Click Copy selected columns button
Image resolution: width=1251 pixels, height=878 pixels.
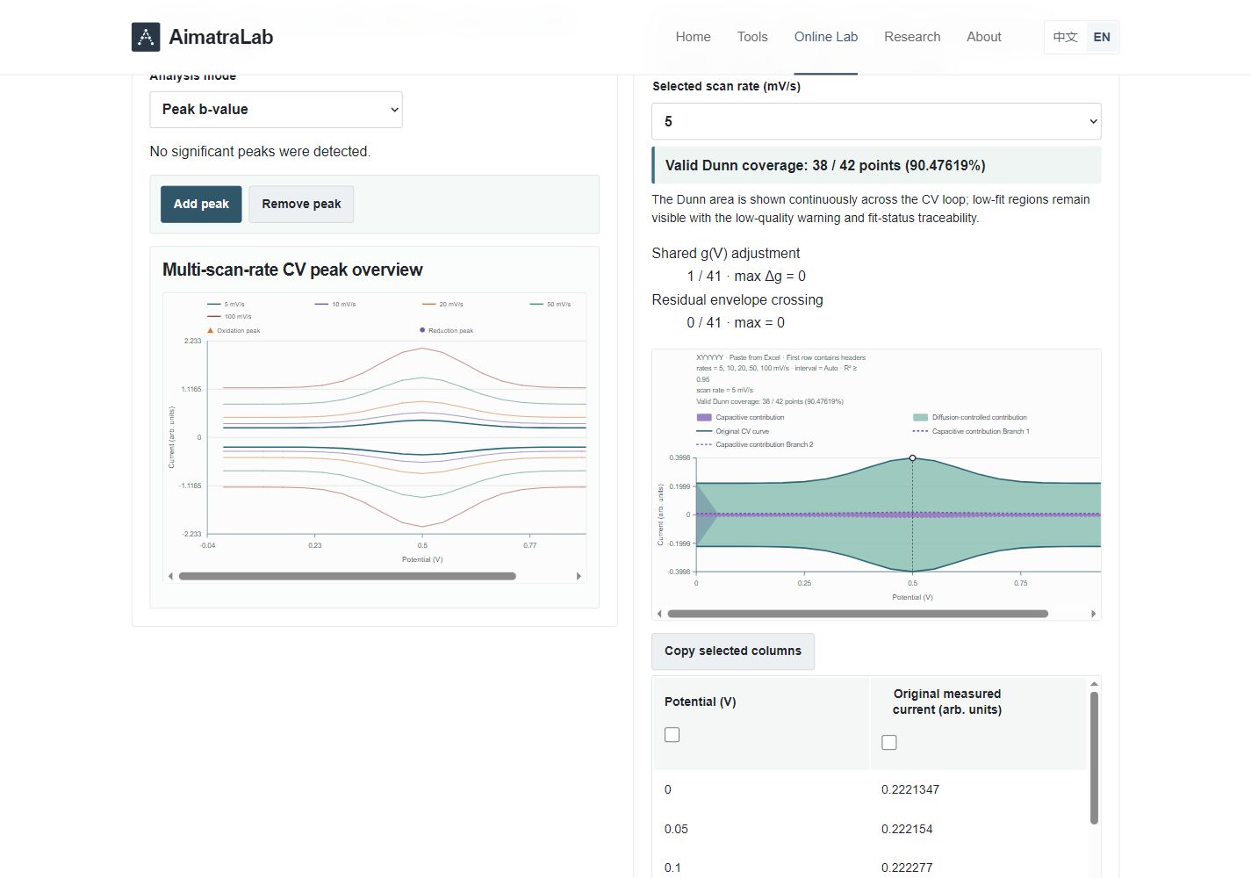(733, 651)
